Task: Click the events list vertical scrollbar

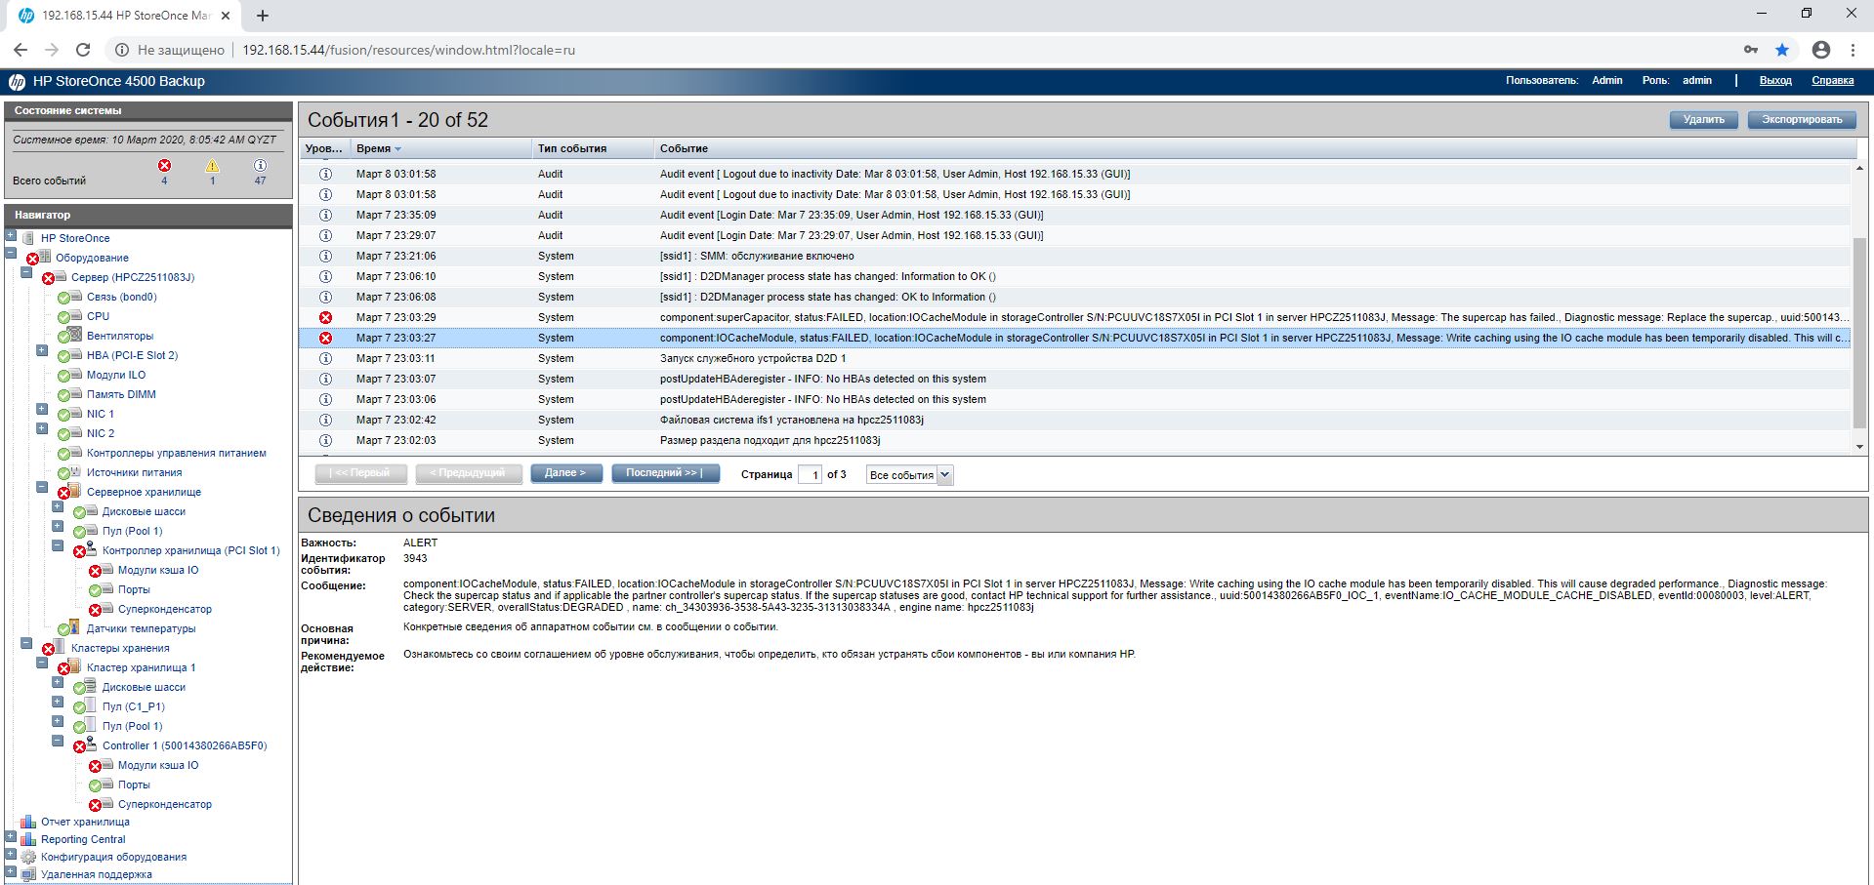Action: pos(1858,332)
